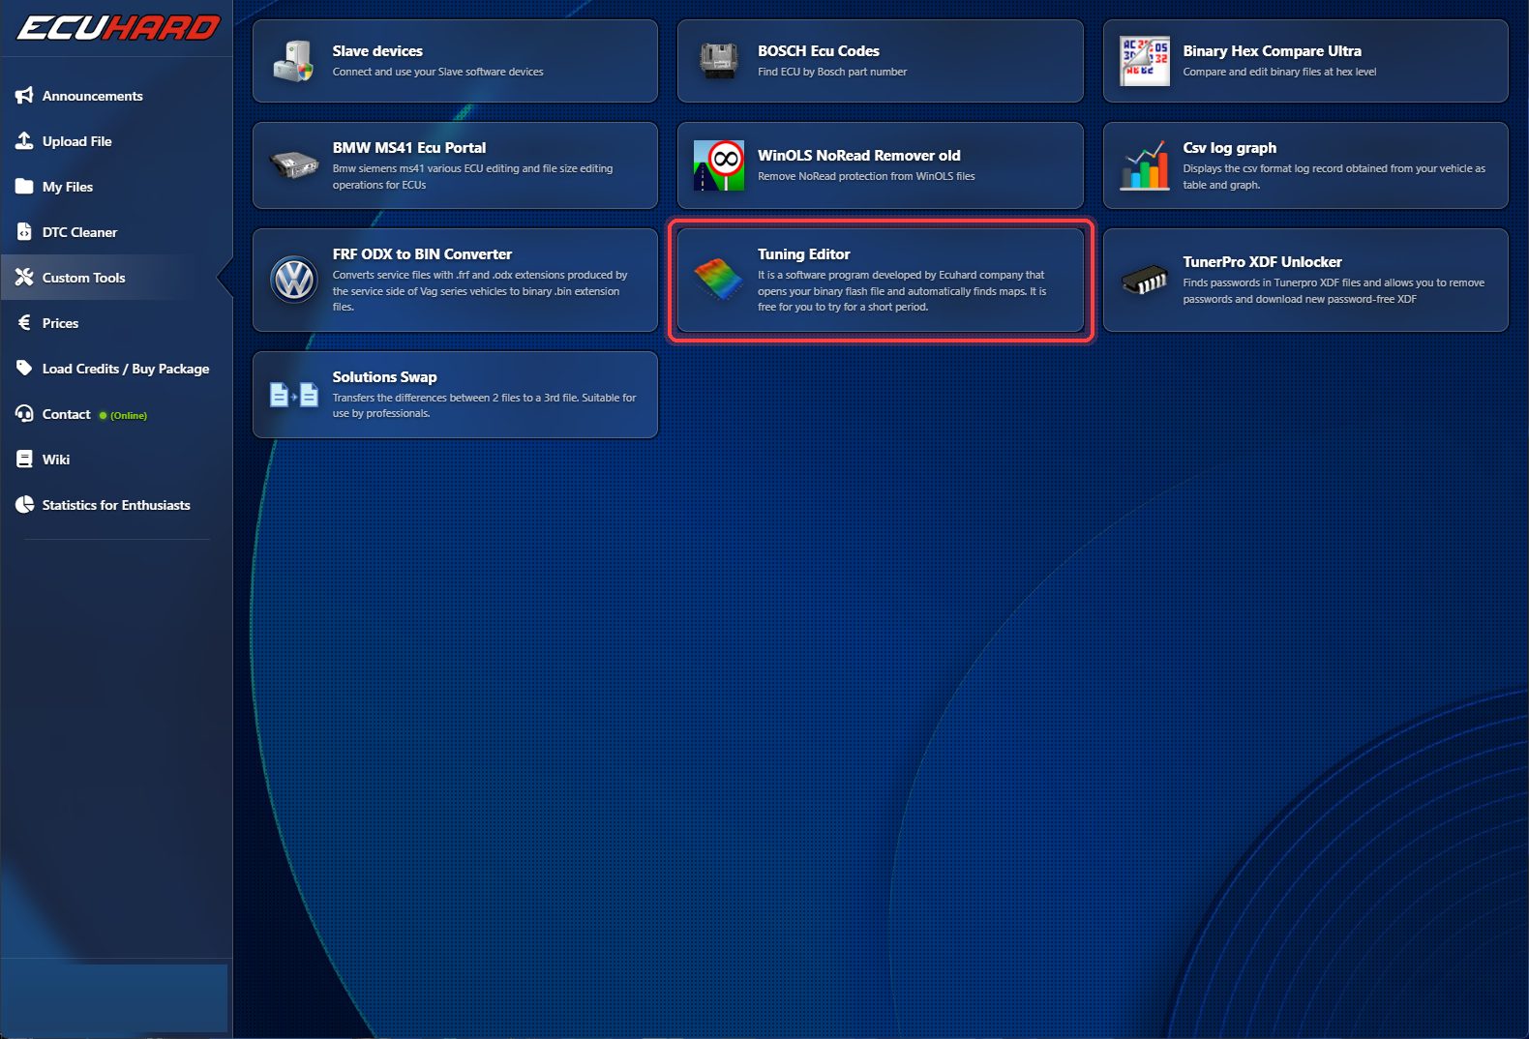Click the Solutions Swap files icon
1529x1039 pixels.
pyautogui.click(x=293, y=395)
